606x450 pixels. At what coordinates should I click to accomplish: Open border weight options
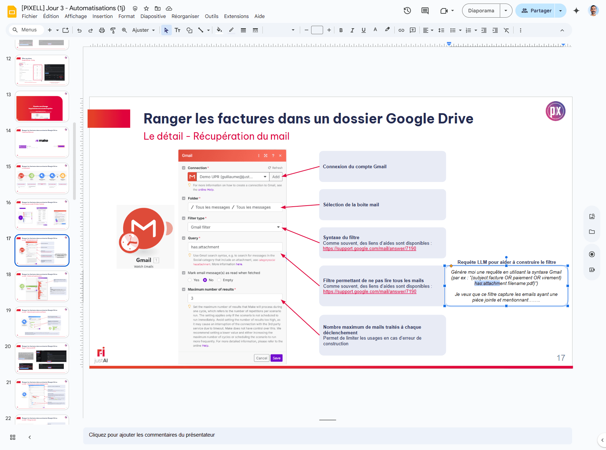pyautogui.click(x=243, y=30)
